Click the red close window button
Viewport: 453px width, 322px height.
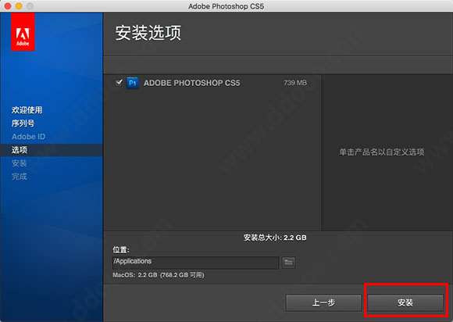[x=8, y=5]
